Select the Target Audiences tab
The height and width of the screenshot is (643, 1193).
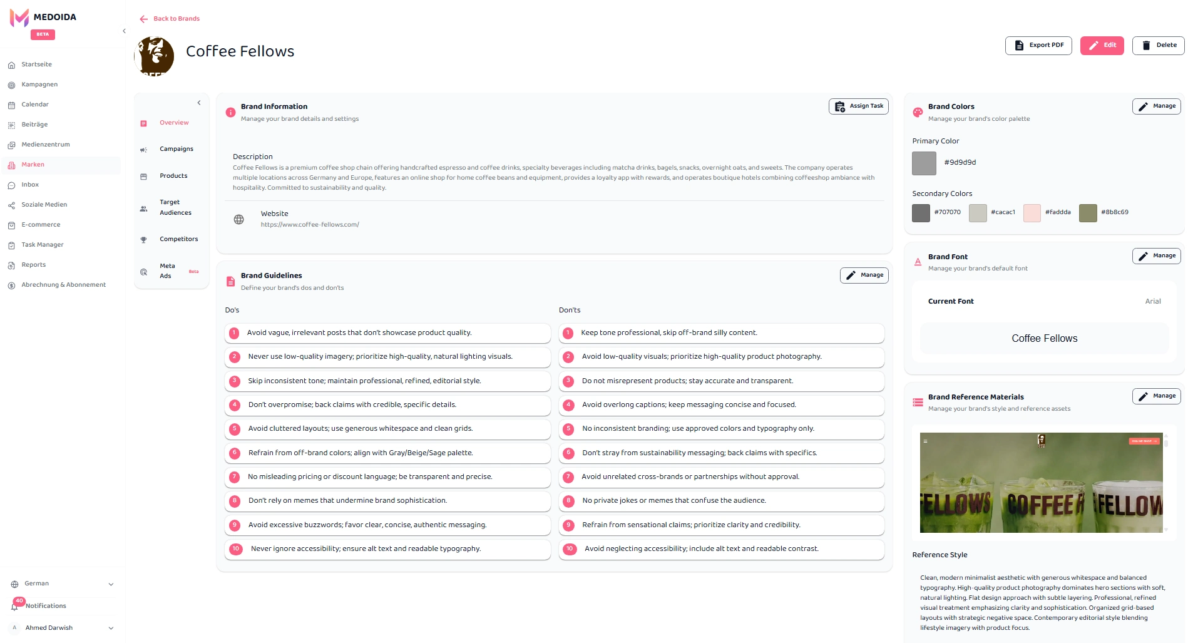(x=172, y=208)
